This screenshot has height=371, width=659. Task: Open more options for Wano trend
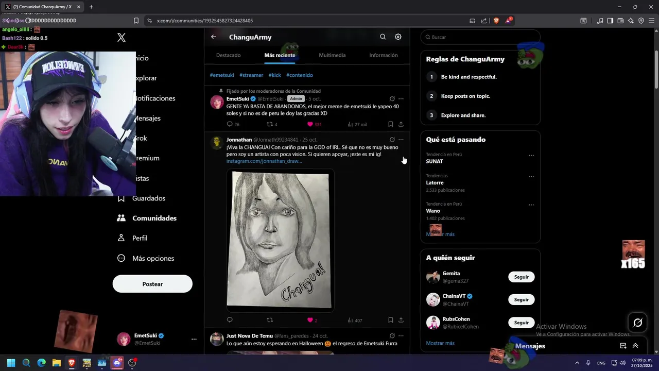pos(531,205)
